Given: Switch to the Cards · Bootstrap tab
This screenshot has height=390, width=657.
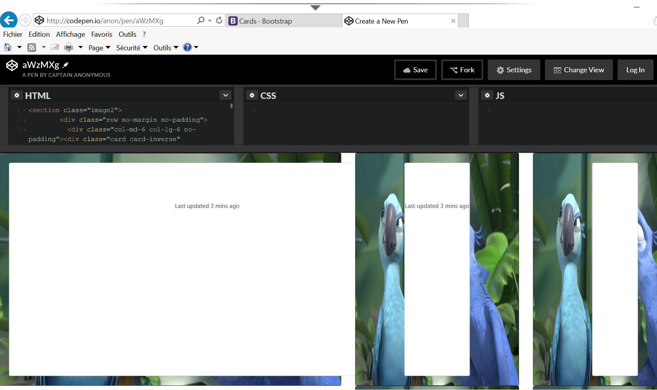Looking at the screenshot, I should 284,21.
